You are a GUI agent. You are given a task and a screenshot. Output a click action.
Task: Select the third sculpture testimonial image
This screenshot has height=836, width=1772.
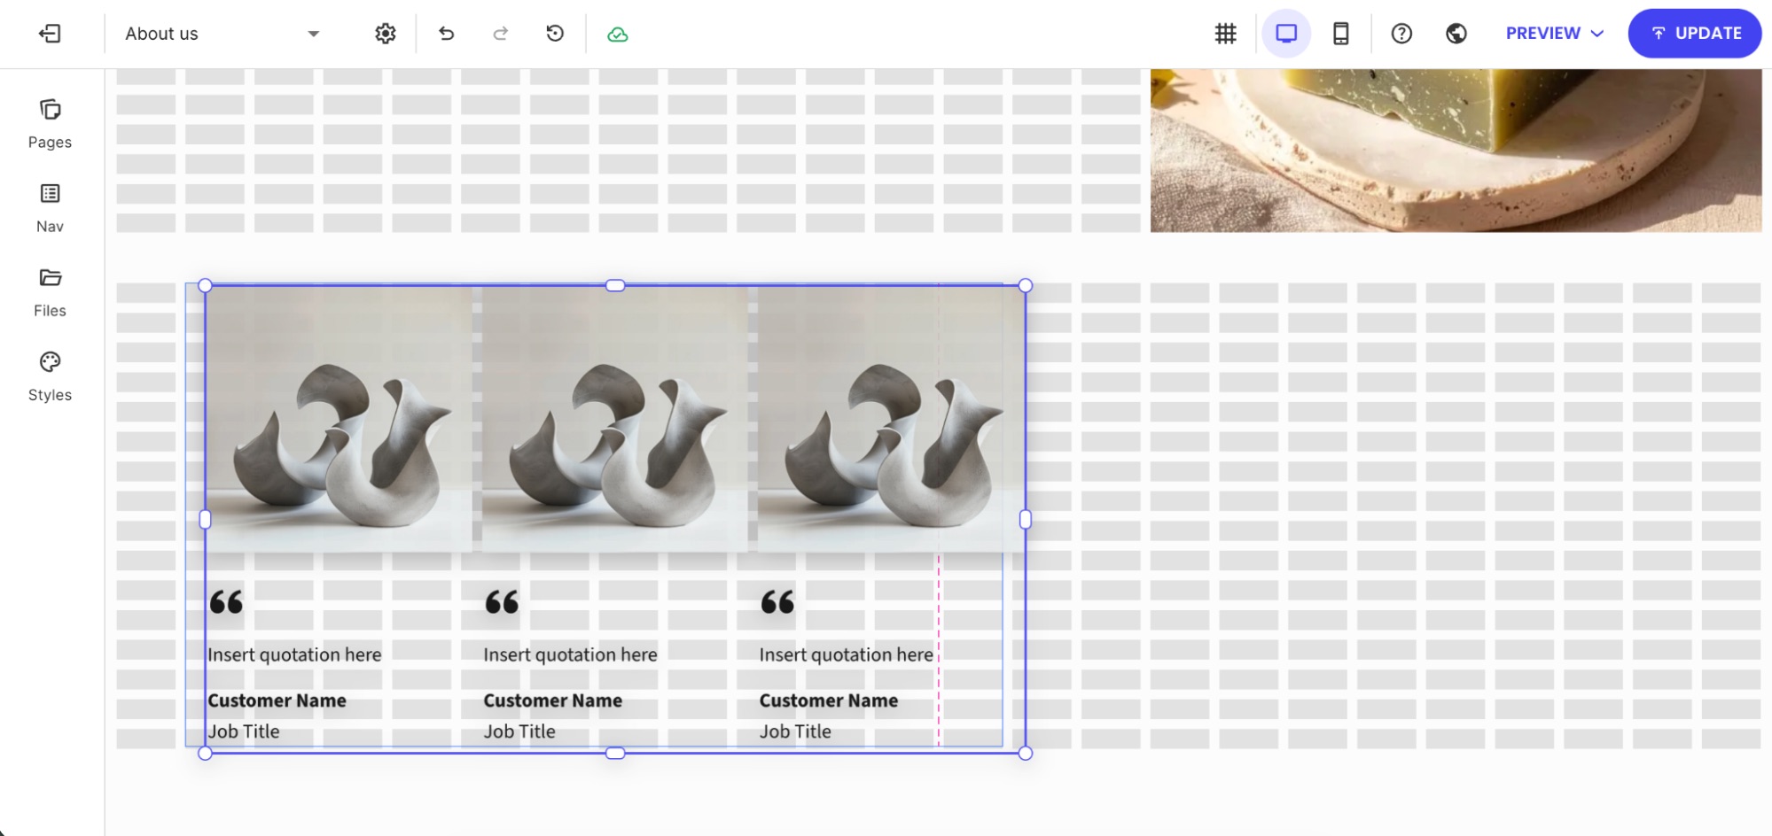click(891, 419)
